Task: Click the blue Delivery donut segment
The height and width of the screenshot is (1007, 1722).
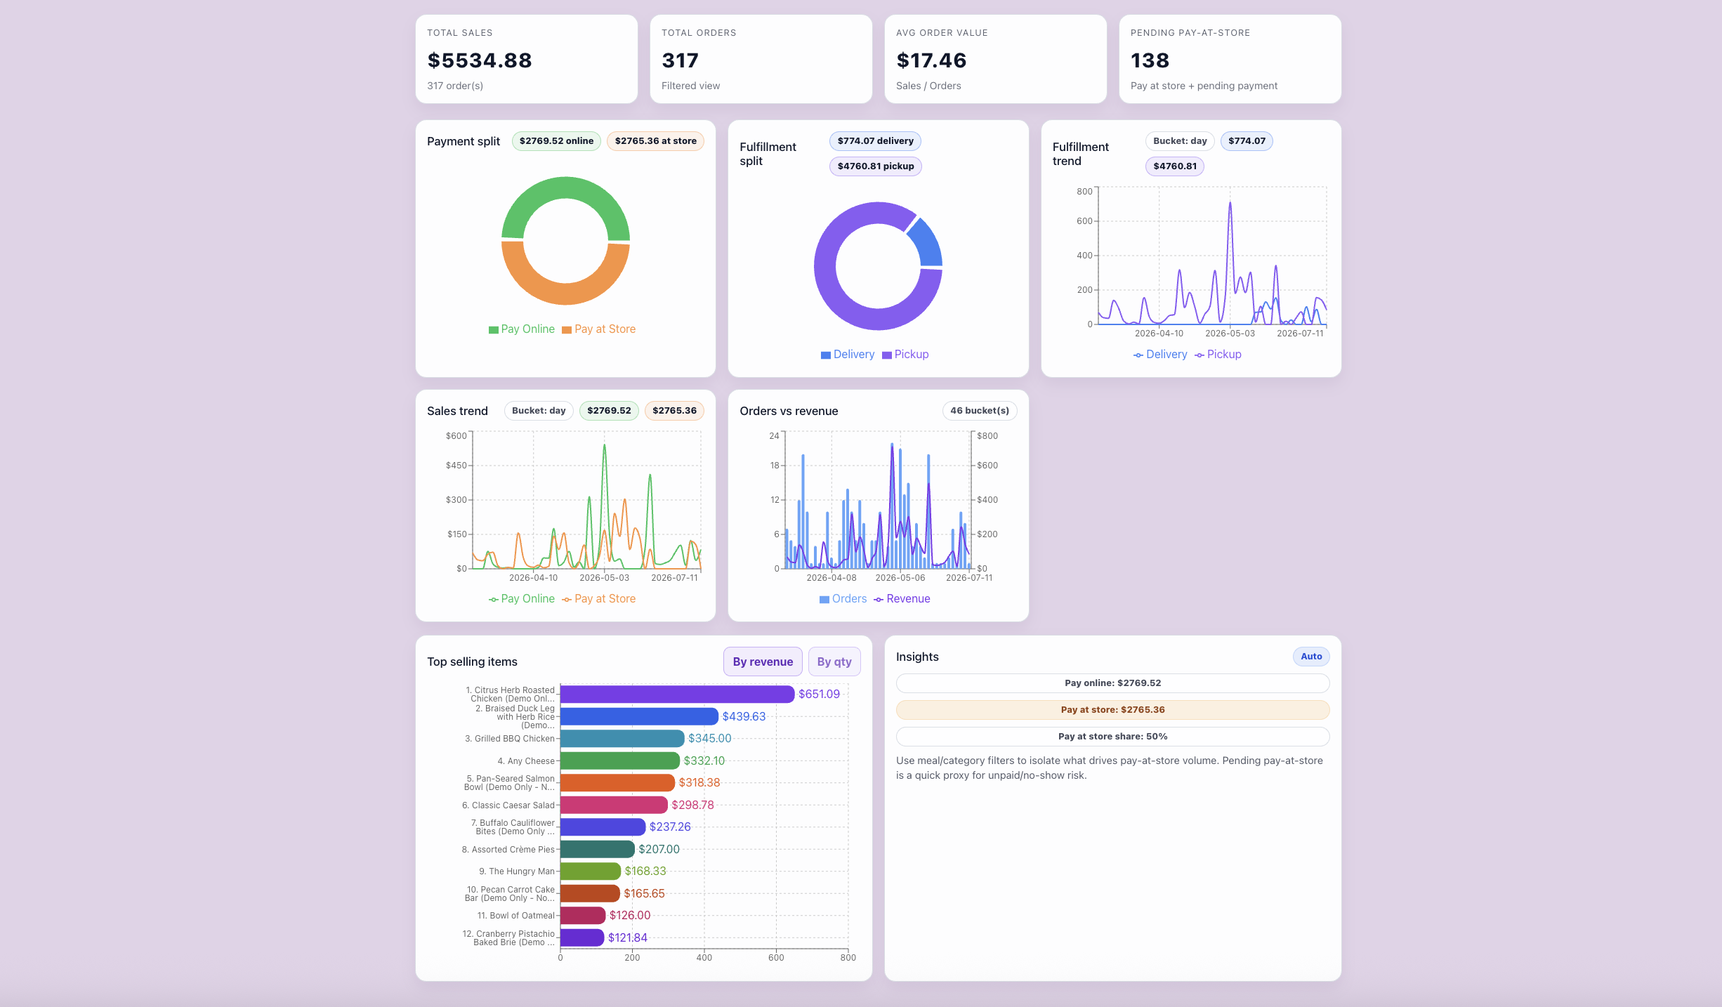Action: [x=927, y=242]
